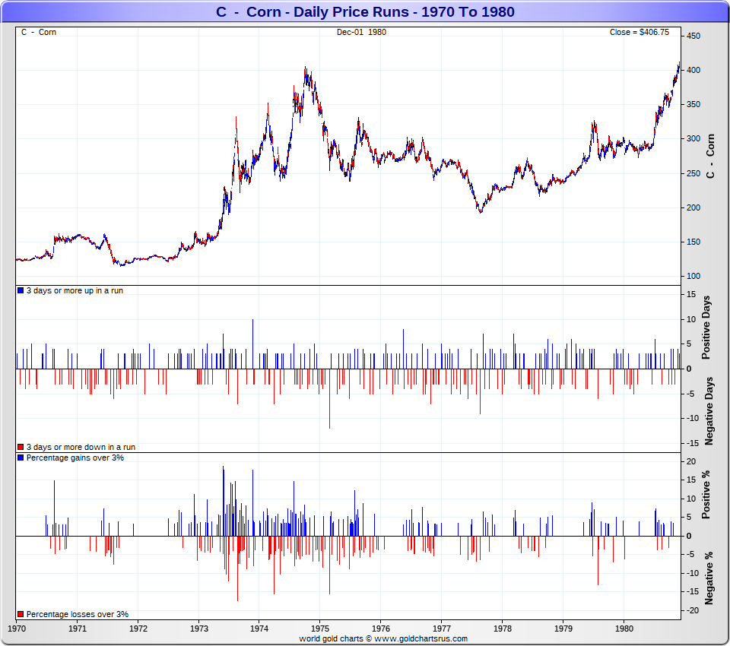Click the legend text 'Percentage losses over 3%'
Viewport: 730px width, 646px height.
[78, 614]
